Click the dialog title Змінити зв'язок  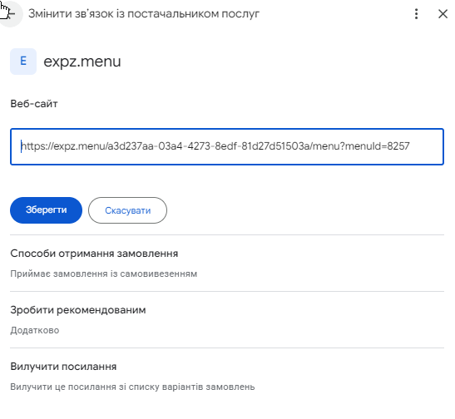(x=144, y=13)
